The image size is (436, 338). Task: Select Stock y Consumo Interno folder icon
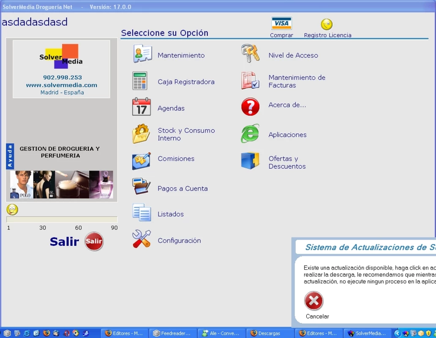point(141,134)
